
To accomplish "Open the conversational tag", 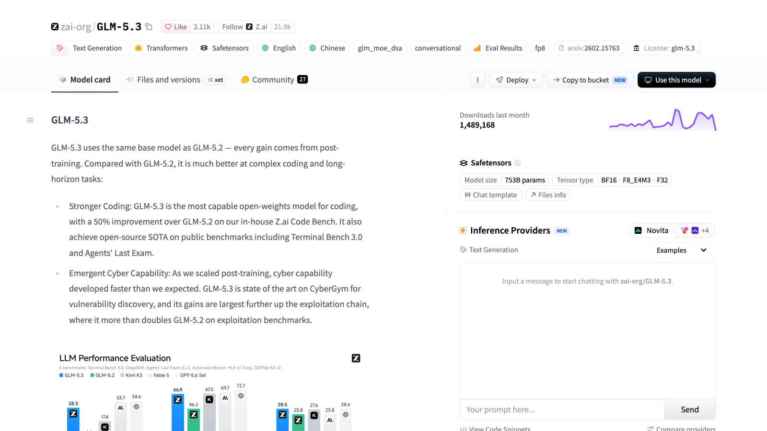I will click(438, 48).
